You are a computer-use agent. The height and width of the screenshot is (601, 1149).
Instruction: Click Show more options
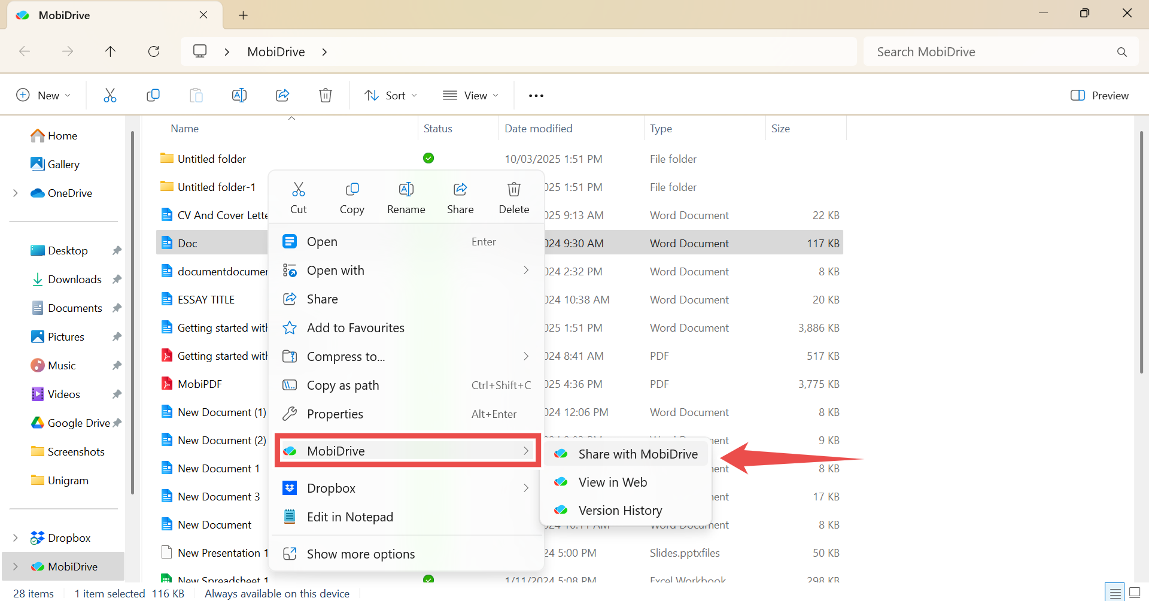point(360,554)
